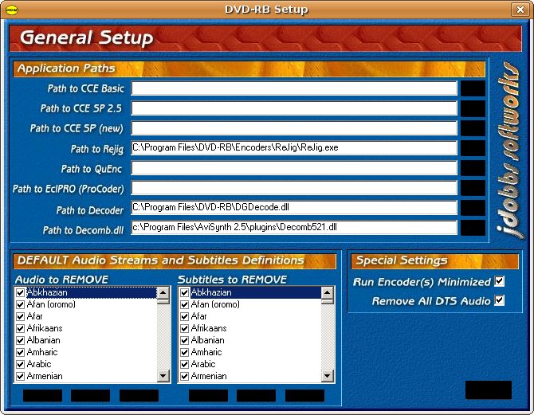Screen dimensions: 534x415
Task: Click the up arrow of Subtitles list scrollbar
Action: click(328, 293)
